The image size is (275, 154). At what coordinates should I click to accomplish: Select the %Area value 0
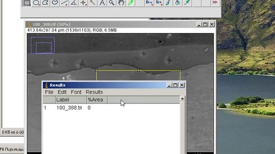point(89,108)
